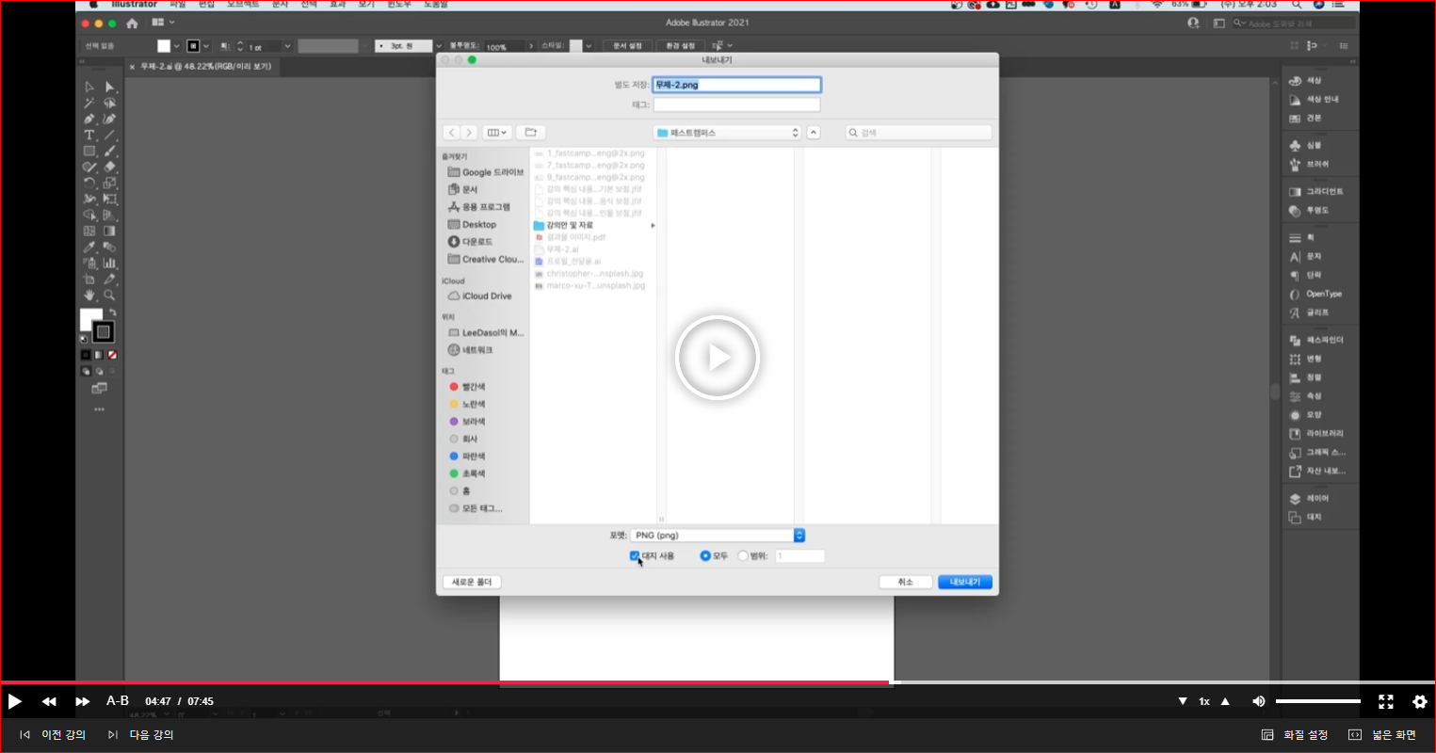The height and width of the screenshot is (753, 1436).
Task: Select the Zoom magnifier tool
Action: pos(109,296)
